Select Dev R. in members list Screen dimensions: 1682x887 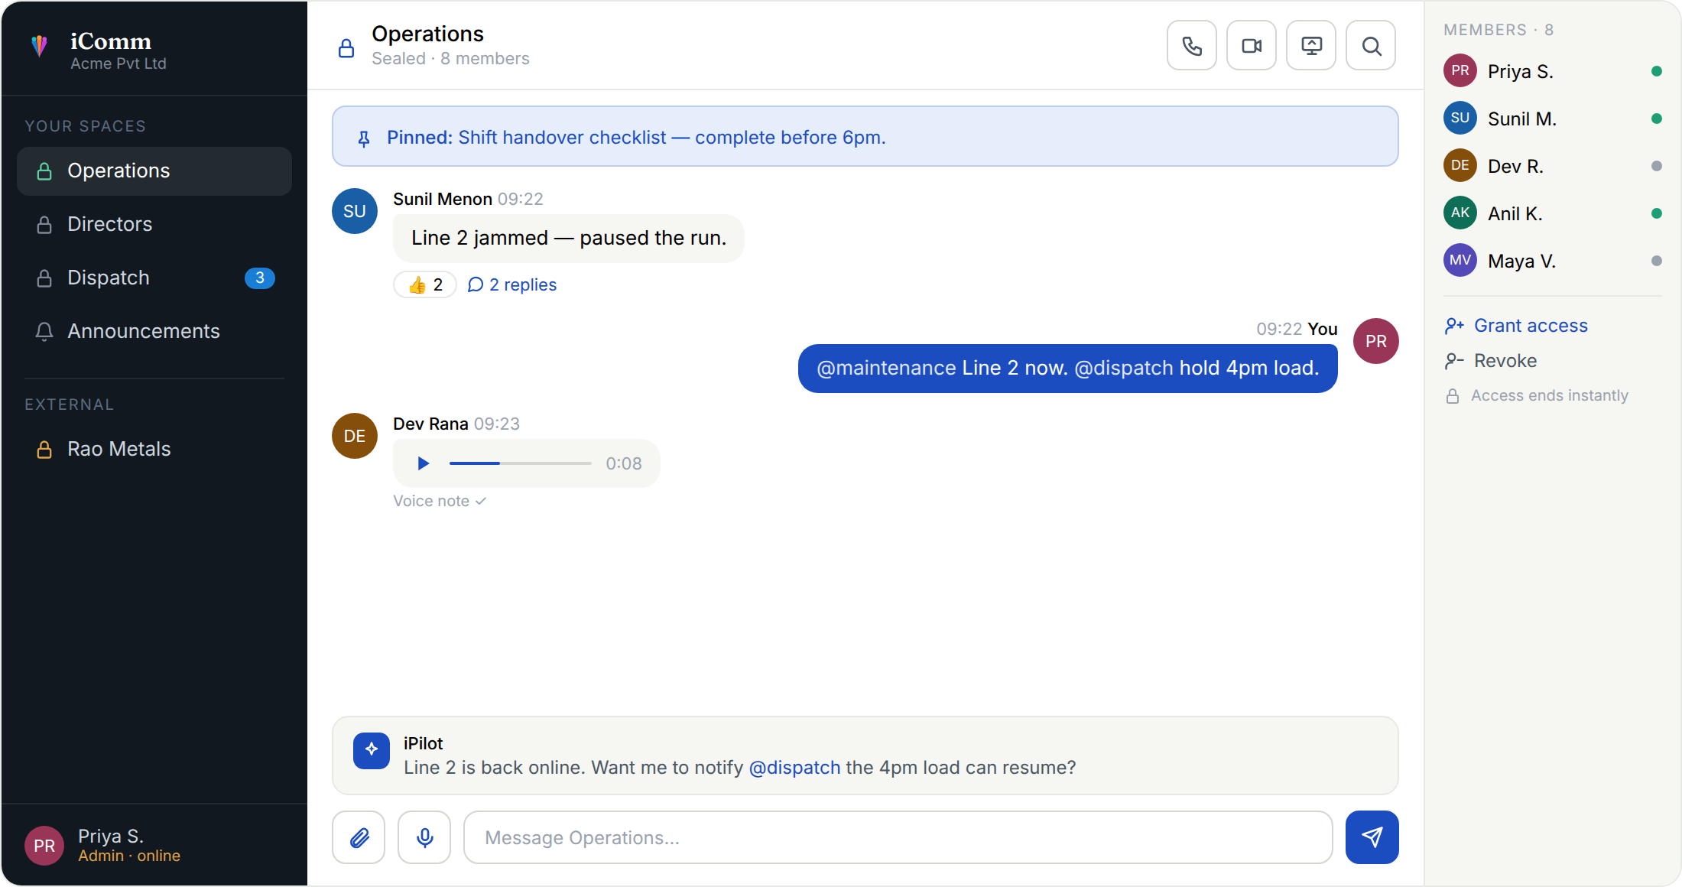(1552, 166)
